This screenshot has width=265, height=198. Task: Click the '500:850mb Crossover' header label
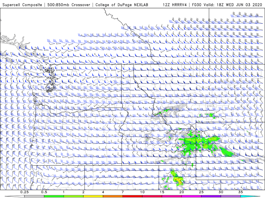click(69, 5)
